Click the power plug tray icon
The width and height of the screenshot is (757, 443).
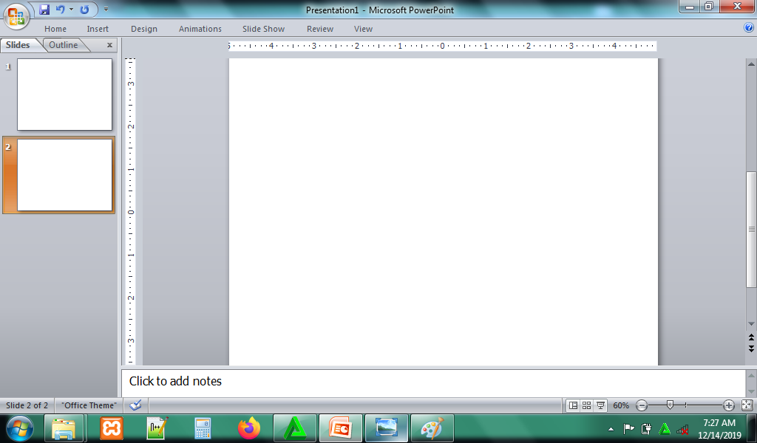click(x=646, y=428)
